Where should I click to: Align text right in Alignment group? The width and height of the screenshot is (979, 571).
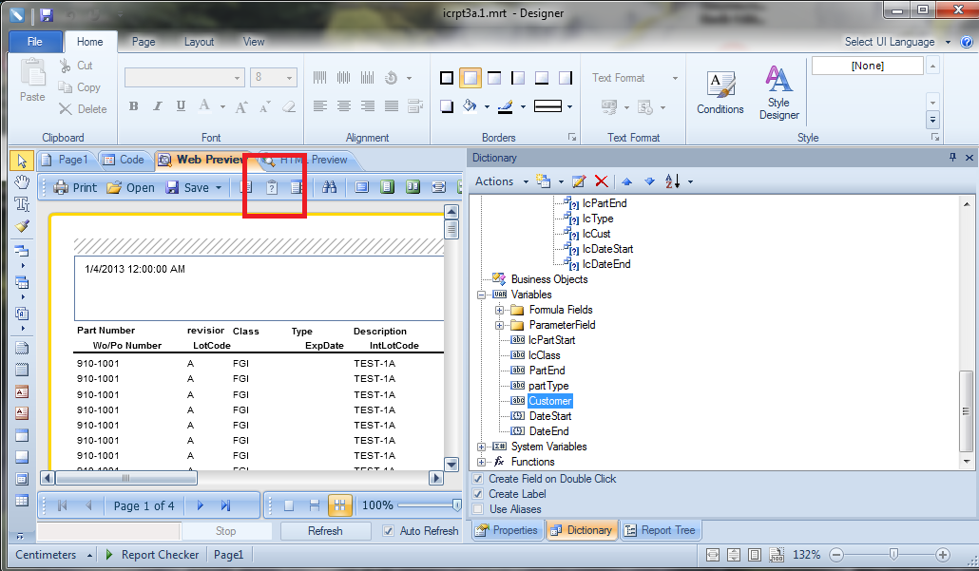tap(367, 106)
